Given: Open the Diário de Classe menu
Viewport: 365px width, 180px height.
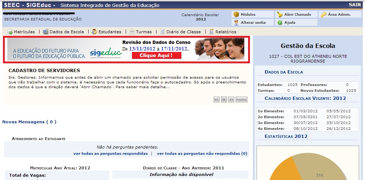Looking at the screenshot, I should click(184, 32).
